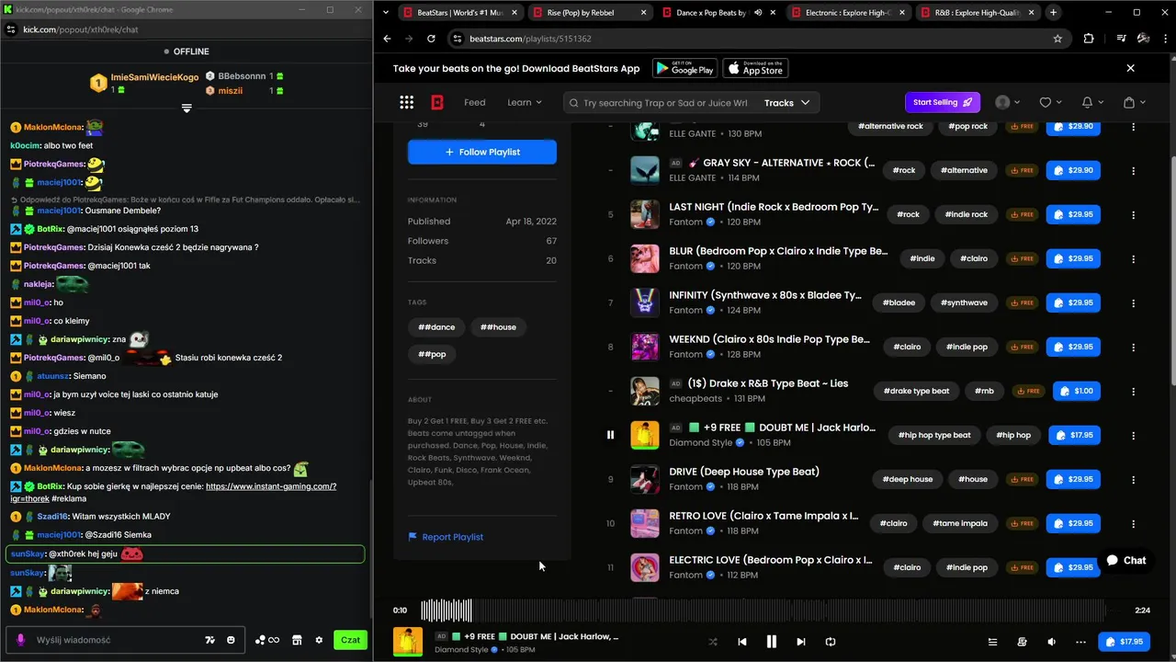The image size is (1176, 662).
Task: Open the Google Play download badge
Action: 684,69
